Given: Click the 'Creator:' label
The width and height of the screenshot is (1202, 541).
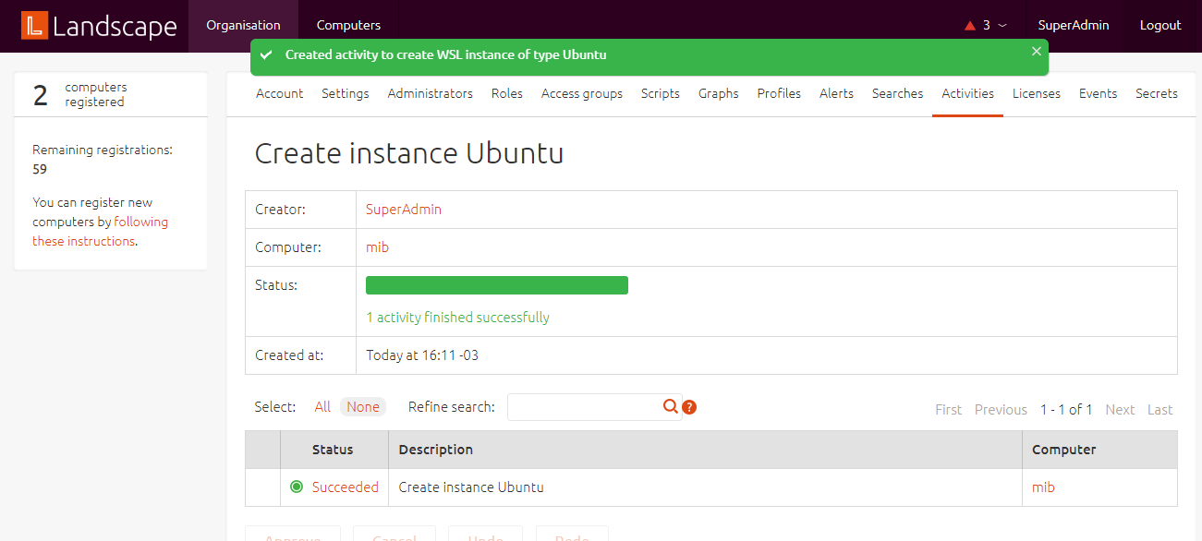Looking at the screenshot, I should tap(280, 210).
